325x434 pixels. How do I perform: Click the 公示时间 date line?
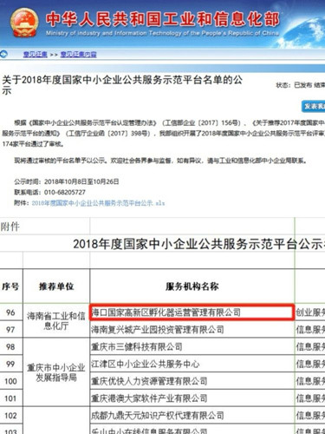pyautogui.click(x=67, y=181)
